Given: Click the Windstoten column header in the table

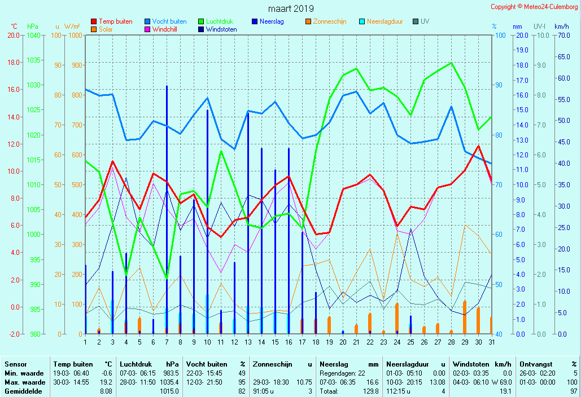Looking at the screenshot, I should (468, 364).
